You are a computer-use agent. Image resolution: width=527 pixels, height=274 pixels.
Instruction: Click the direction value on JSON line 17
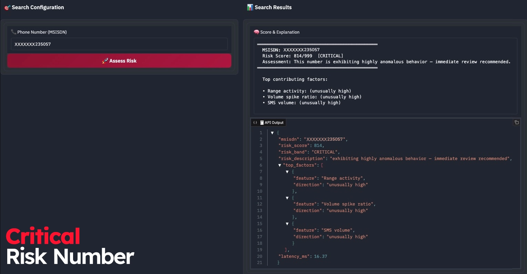coord(347,237)
